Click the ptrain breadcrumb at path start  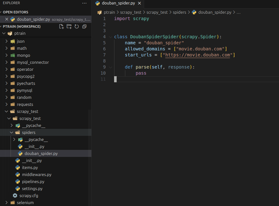[109, 12]
